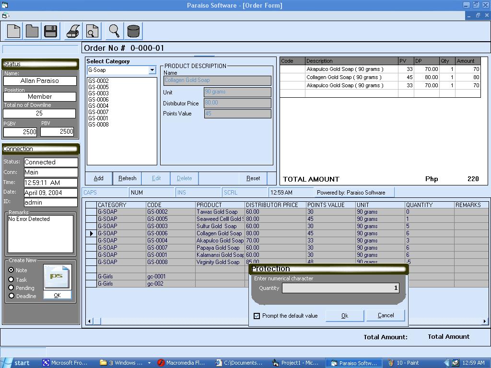Click scroll right arrow of product grid
This screenshot has width=491, height=368.
[x=485, y=321]
